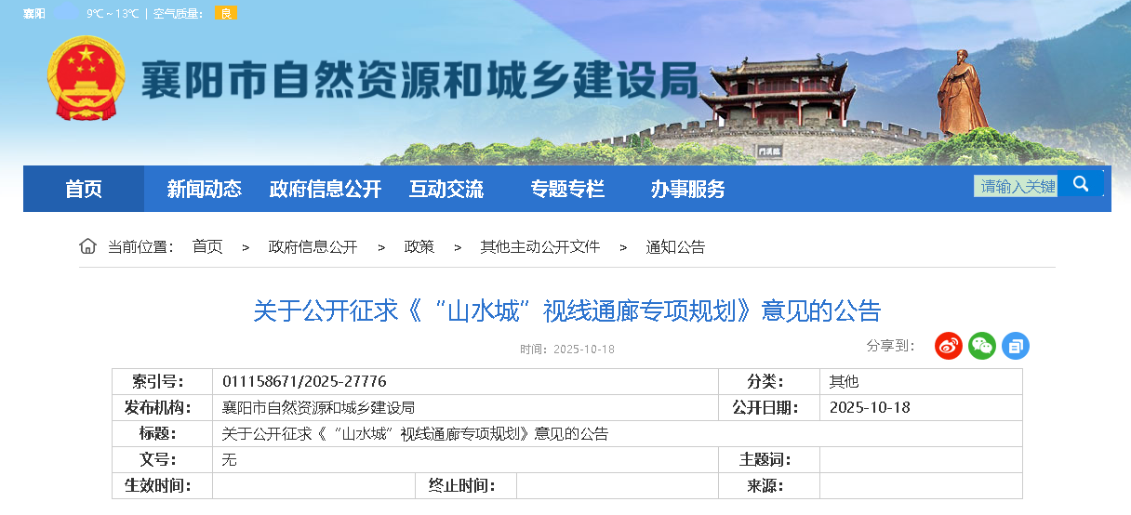Viewport: 1131px width, 515px height.
Task: Share the notice via WeChat icon
Action: click(982, 346)
